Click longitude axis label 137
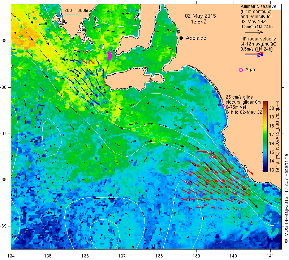This screenshot has width=289, height=260. (x=122, y=256)
